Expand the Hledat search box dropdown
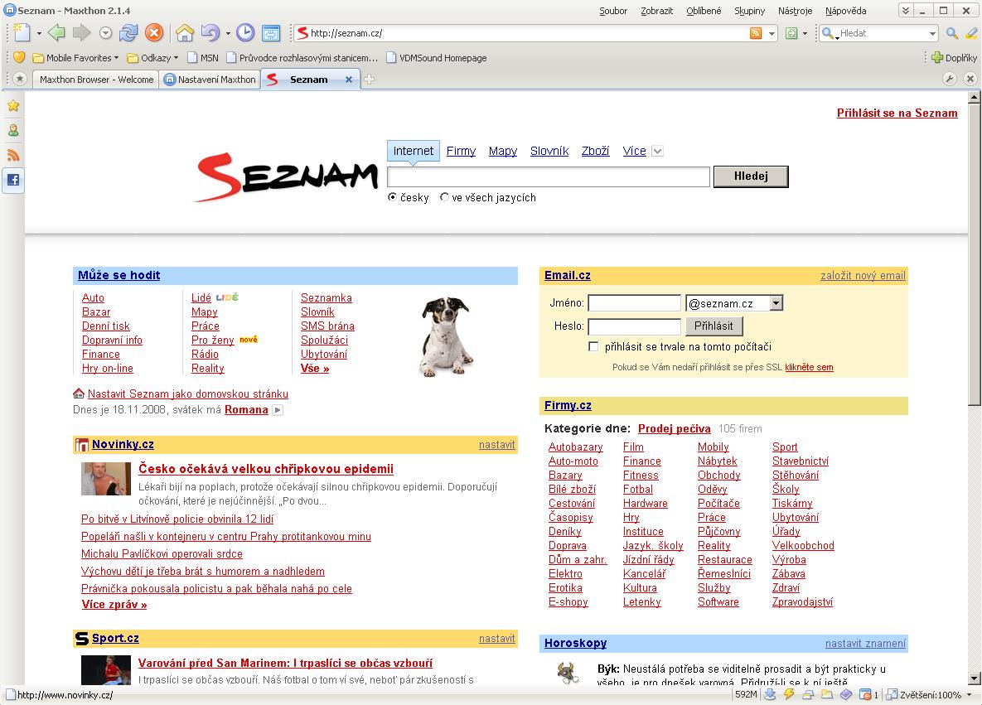Screen dimensions: 982x705 932,33
